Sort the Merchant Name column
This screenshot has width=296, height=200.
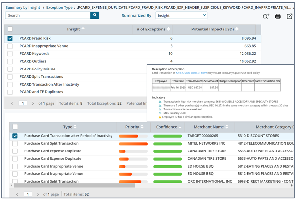(x=227, y=127)
